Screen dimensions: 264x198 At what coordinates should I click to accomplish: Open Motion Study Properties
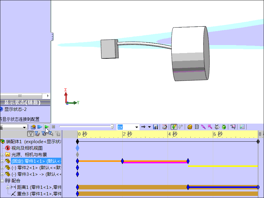point(242,127)
